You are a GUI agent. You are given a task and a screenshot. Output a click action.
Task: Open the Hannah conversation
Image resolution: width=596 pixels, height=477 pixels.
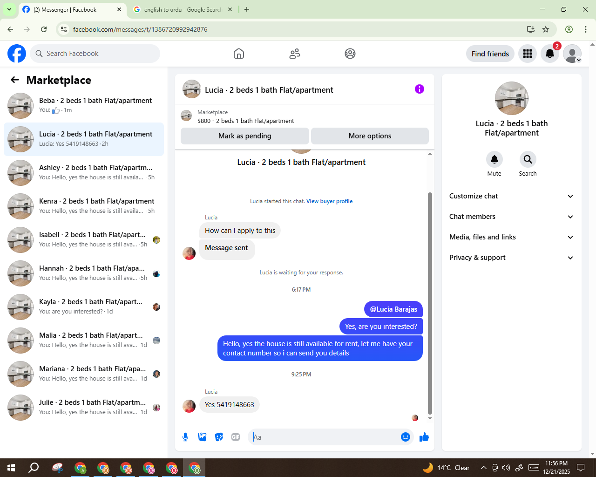point(84,273)
